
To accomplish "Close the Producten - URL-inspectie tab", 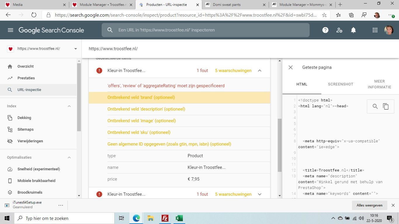I will click(198, 5).
